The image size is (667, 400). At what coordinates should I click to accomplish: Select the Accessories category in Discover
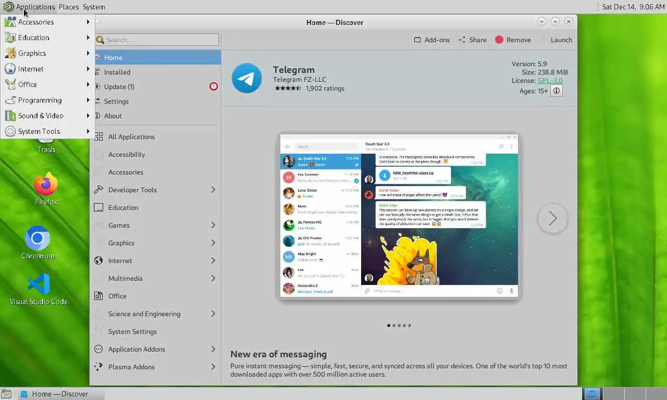click(155, 172)
